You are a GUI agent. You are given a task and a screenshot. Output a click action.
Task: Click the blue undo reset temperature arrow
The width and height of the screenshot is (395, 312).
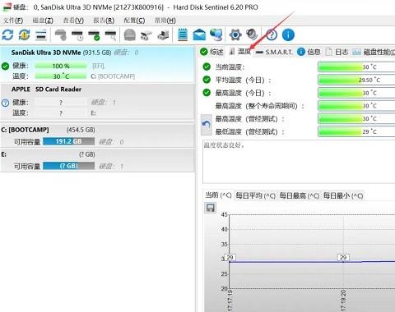click(207, 125)
